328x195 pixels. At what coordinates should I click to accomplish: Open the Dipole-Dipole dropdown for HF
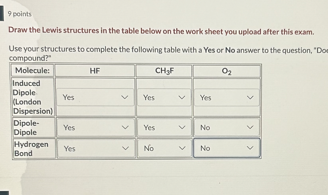tap(95, 128)
